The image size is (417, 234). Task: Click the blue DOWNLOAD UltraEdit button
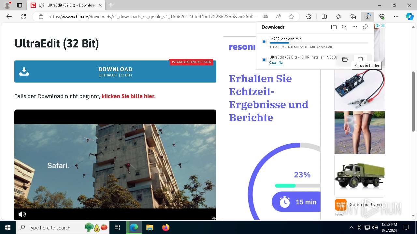tap(115, 71)
